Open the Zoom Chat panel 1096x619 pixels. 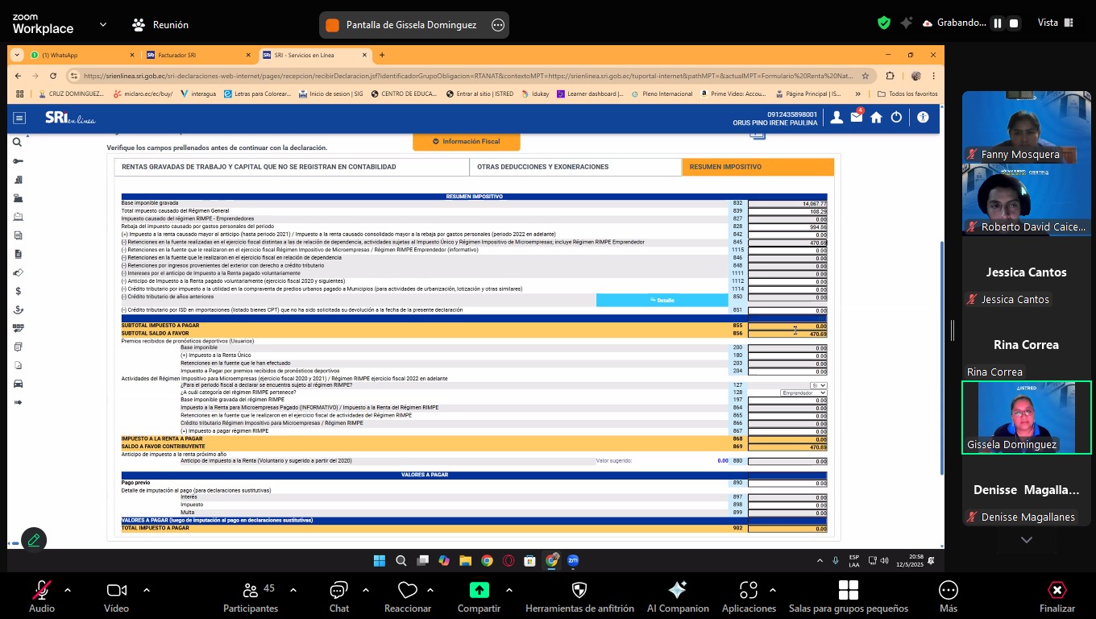[338, 591]
